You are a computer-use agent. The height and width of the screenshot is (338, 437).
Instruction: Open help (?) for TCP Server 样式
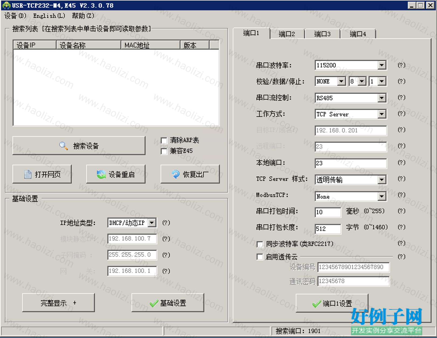401,179
